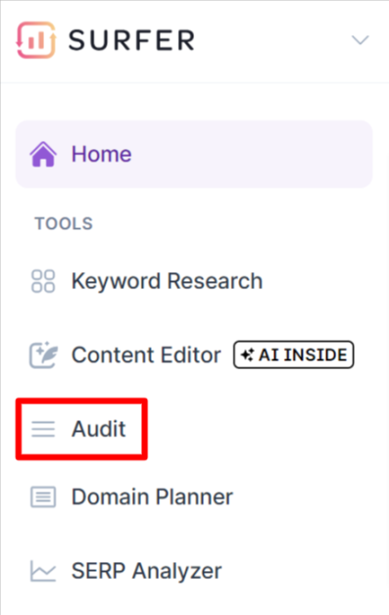Viewport: 389px width, 615px height.
Task: Click the Content Editor feather icon
Action: point(43,355)
